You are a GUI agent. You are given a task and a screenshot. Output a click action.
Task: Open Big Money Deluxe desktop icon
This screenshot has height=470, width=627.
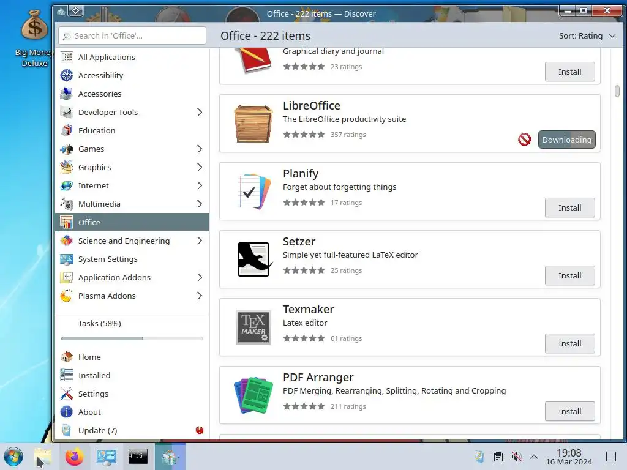(34, 39)
